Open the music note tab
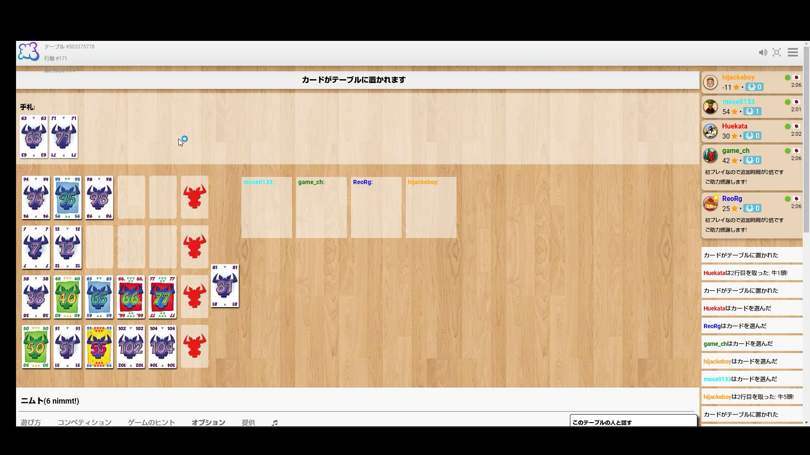The height and width of the screenshot is (455, 810). [275, 423]
